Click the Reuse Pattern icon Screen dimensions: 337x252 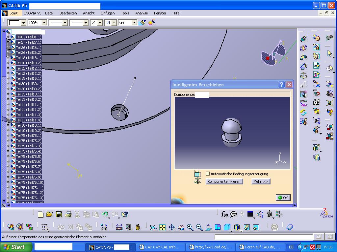tap(303, 121)
